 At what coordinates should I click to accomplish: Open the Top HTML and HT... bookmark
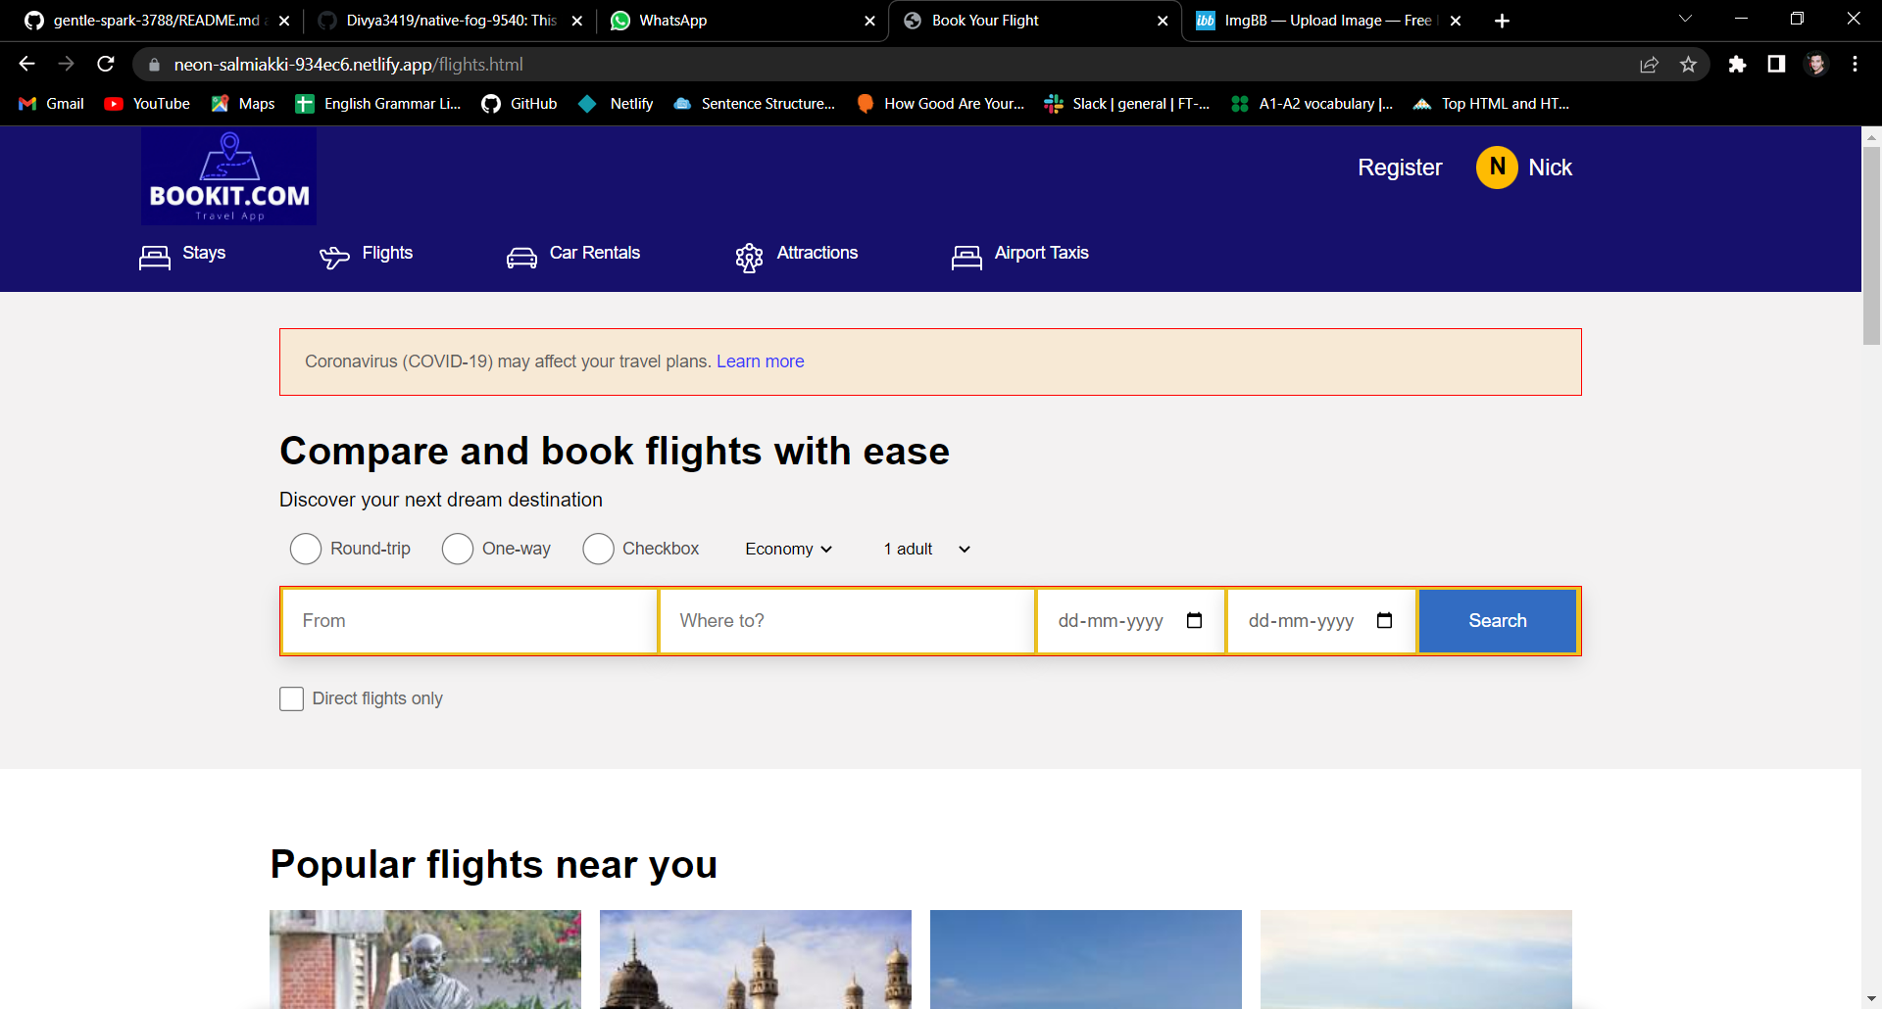[x=1492, y=104]
